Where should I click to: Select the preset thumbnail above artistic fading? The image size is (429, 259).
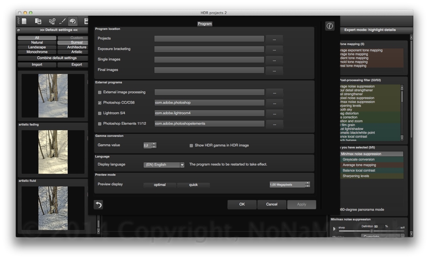pyautogui.click(x=53, y=96)
